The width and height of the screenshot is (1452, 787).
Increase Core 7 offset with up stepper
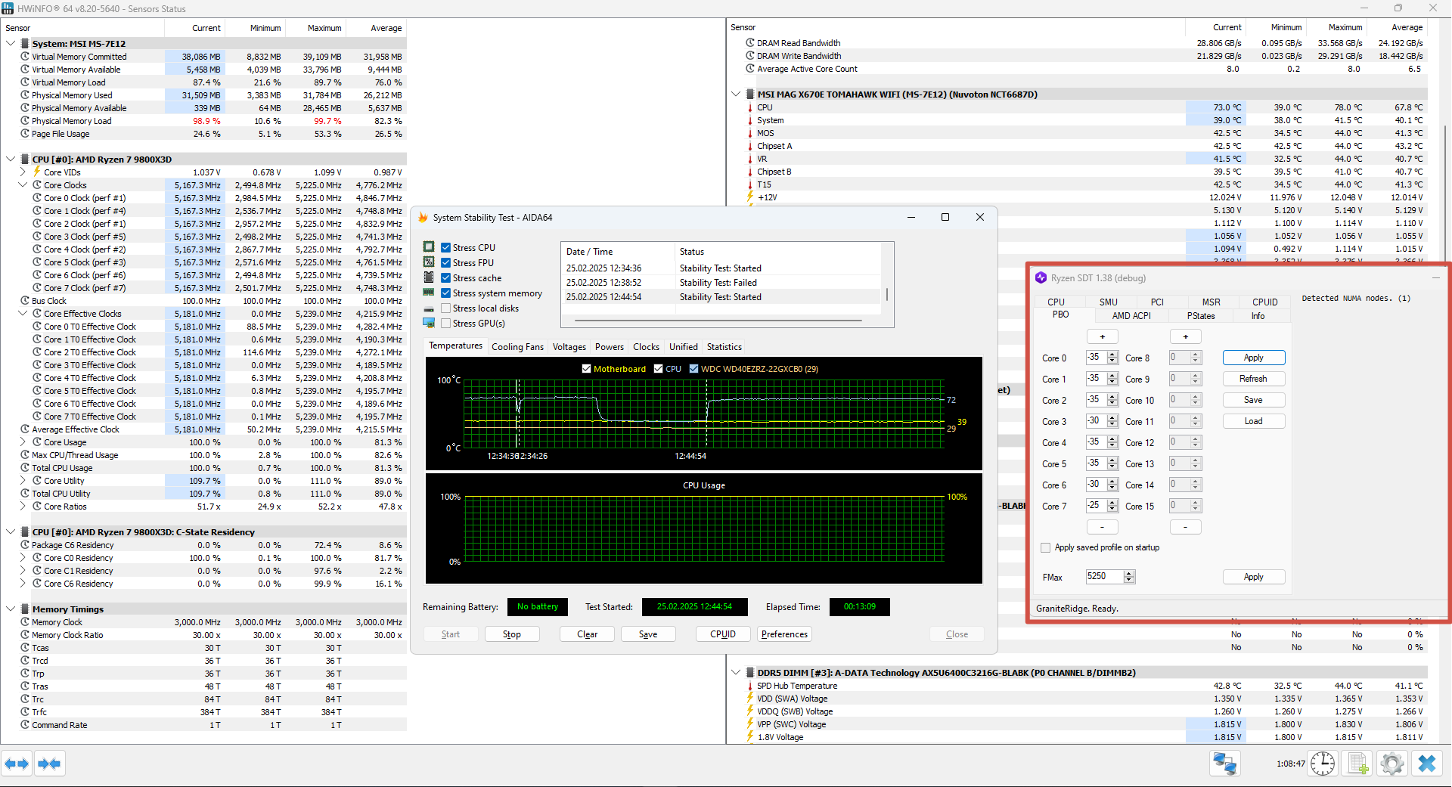click(1112, 502)
